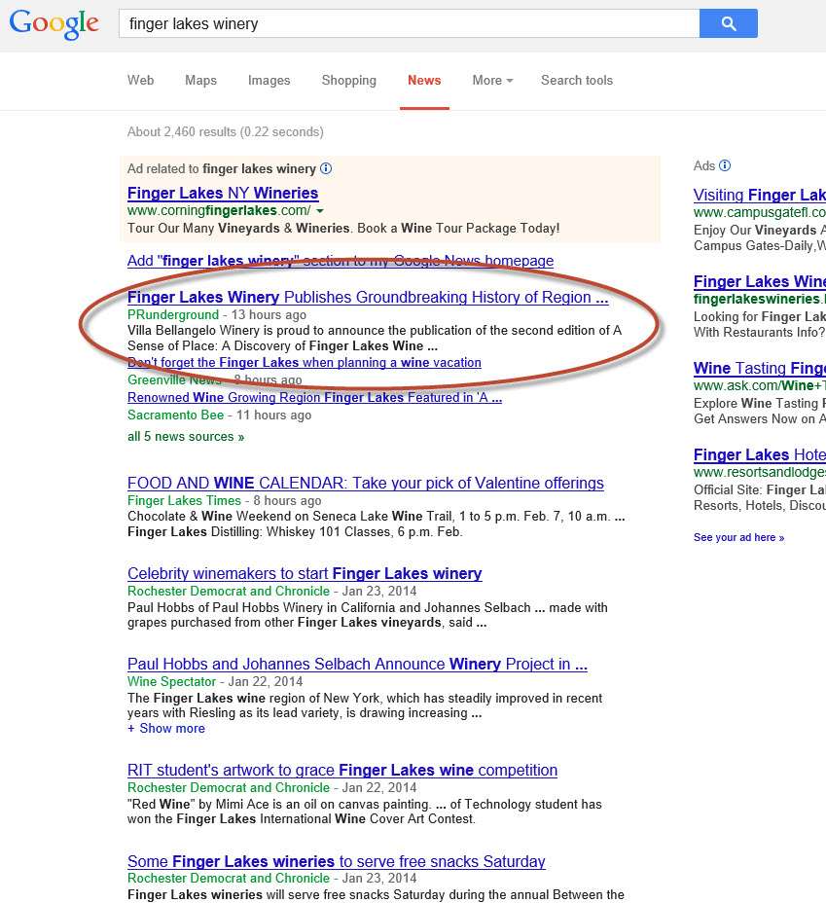Open 'Finger Lakes Winery Publishes Groundbreaking History of Region'
826x903 pixels.
pos(368,297)
